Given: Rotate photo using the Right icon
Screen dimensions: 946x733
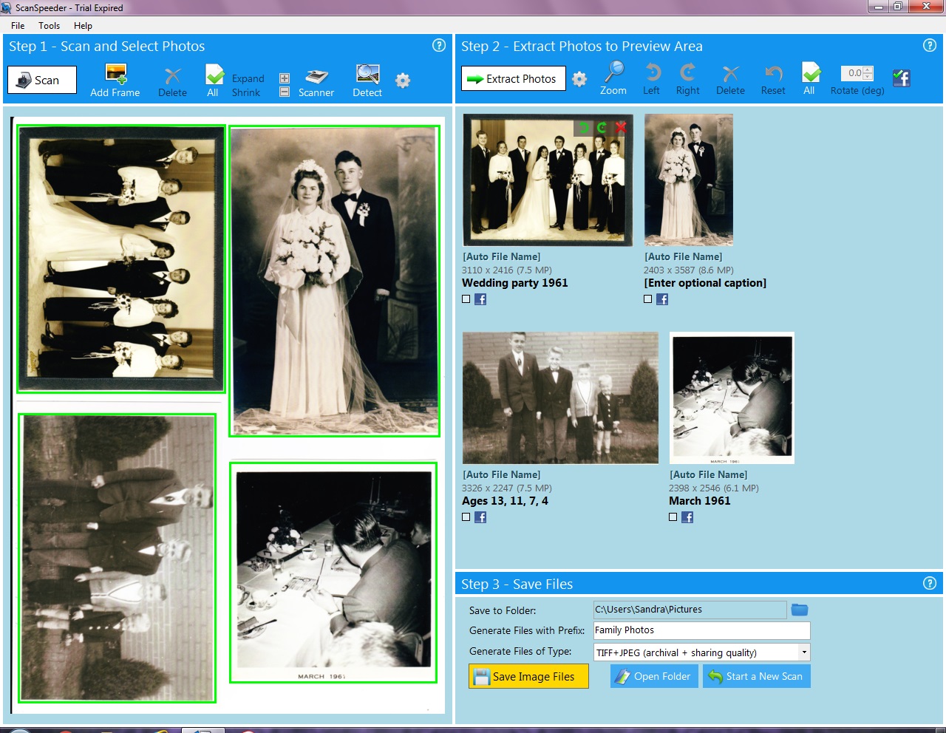Looking at the screenshot, I should (x=687, y=72).
